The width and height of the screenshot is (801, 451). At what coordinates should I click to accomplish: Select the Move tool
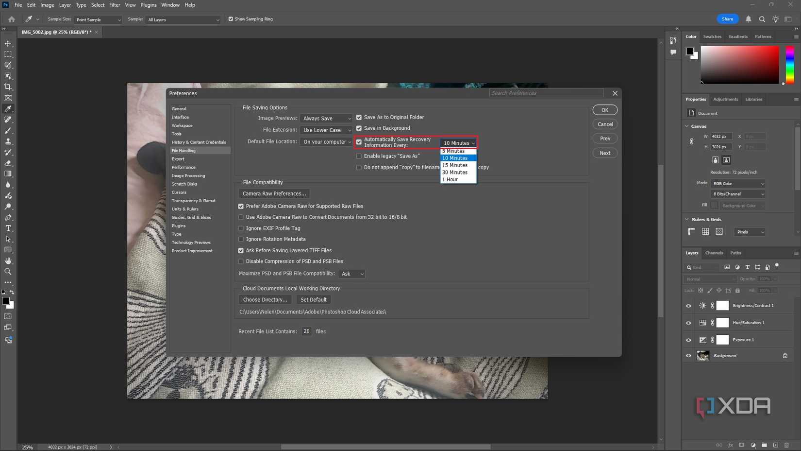point(8,44)
